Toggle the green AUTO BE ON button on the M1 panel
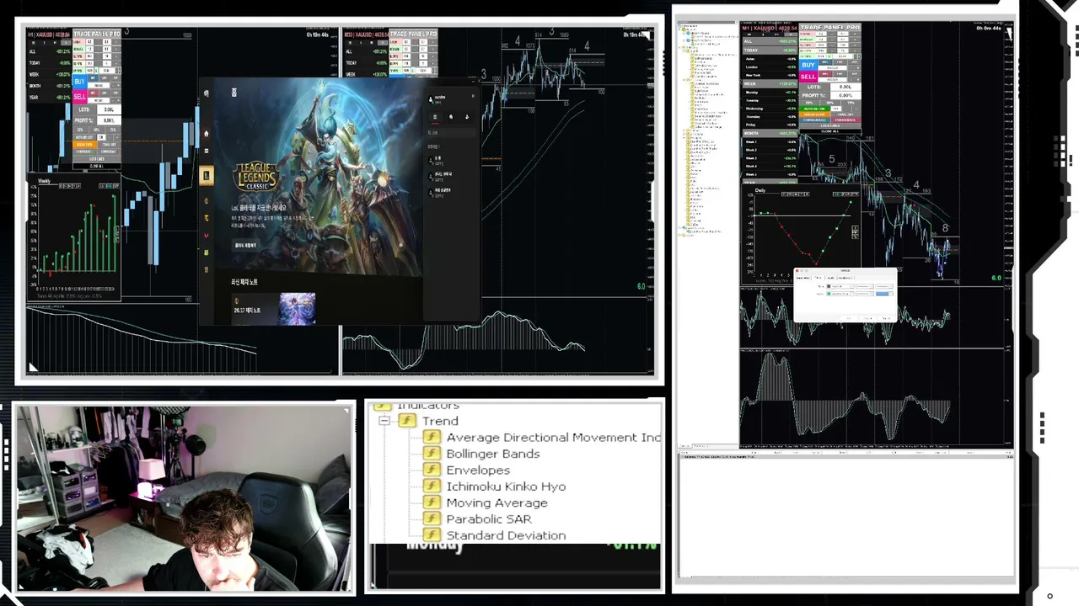 pos(814,109)
